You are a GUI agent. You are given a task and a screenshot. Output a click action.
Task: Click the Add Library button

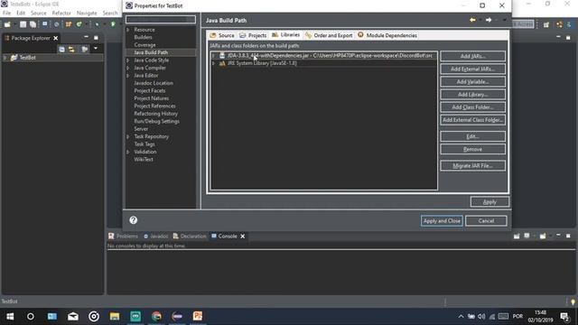472,94
